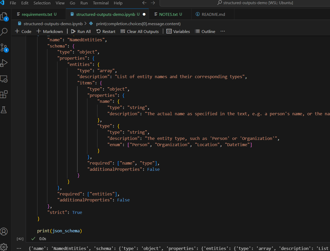Open the Remote Explorer view
330x251 pixels.
click(4, 79)
